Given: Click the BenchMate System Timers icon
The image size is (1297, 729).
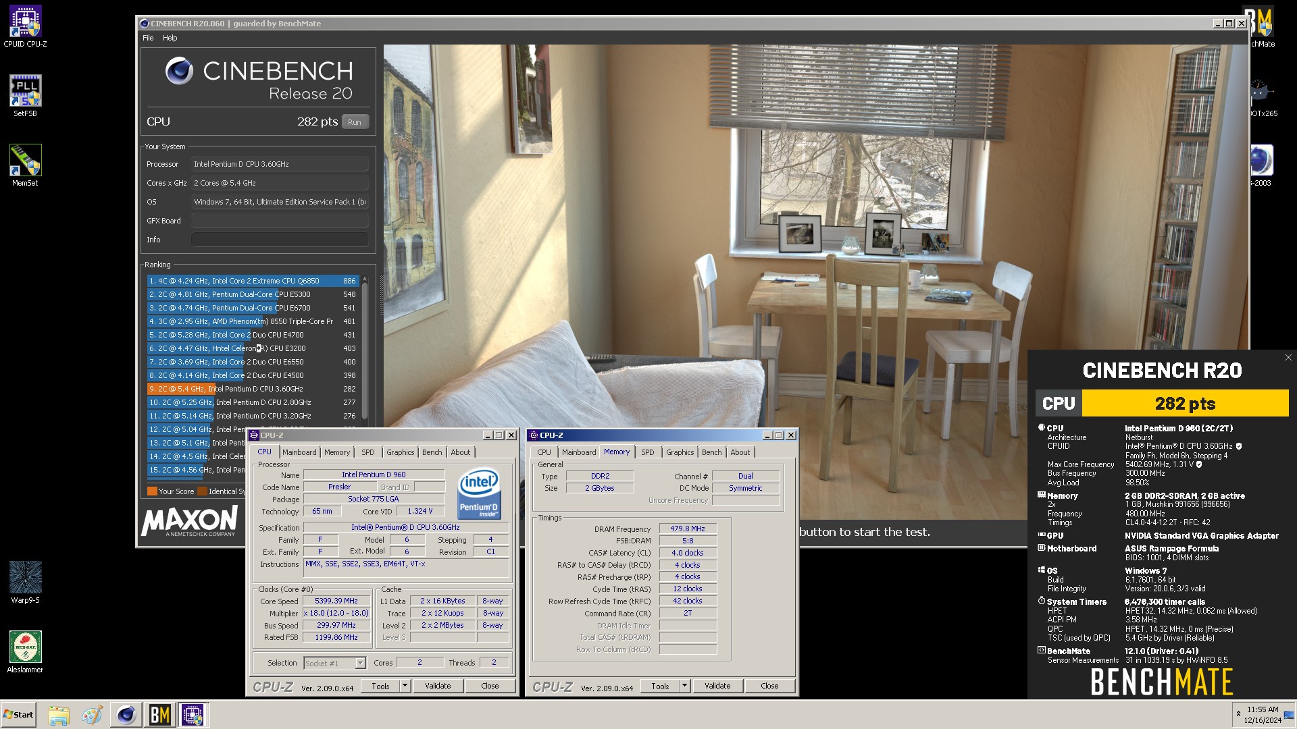Looking at the screenshot, I should point(1041,601).
